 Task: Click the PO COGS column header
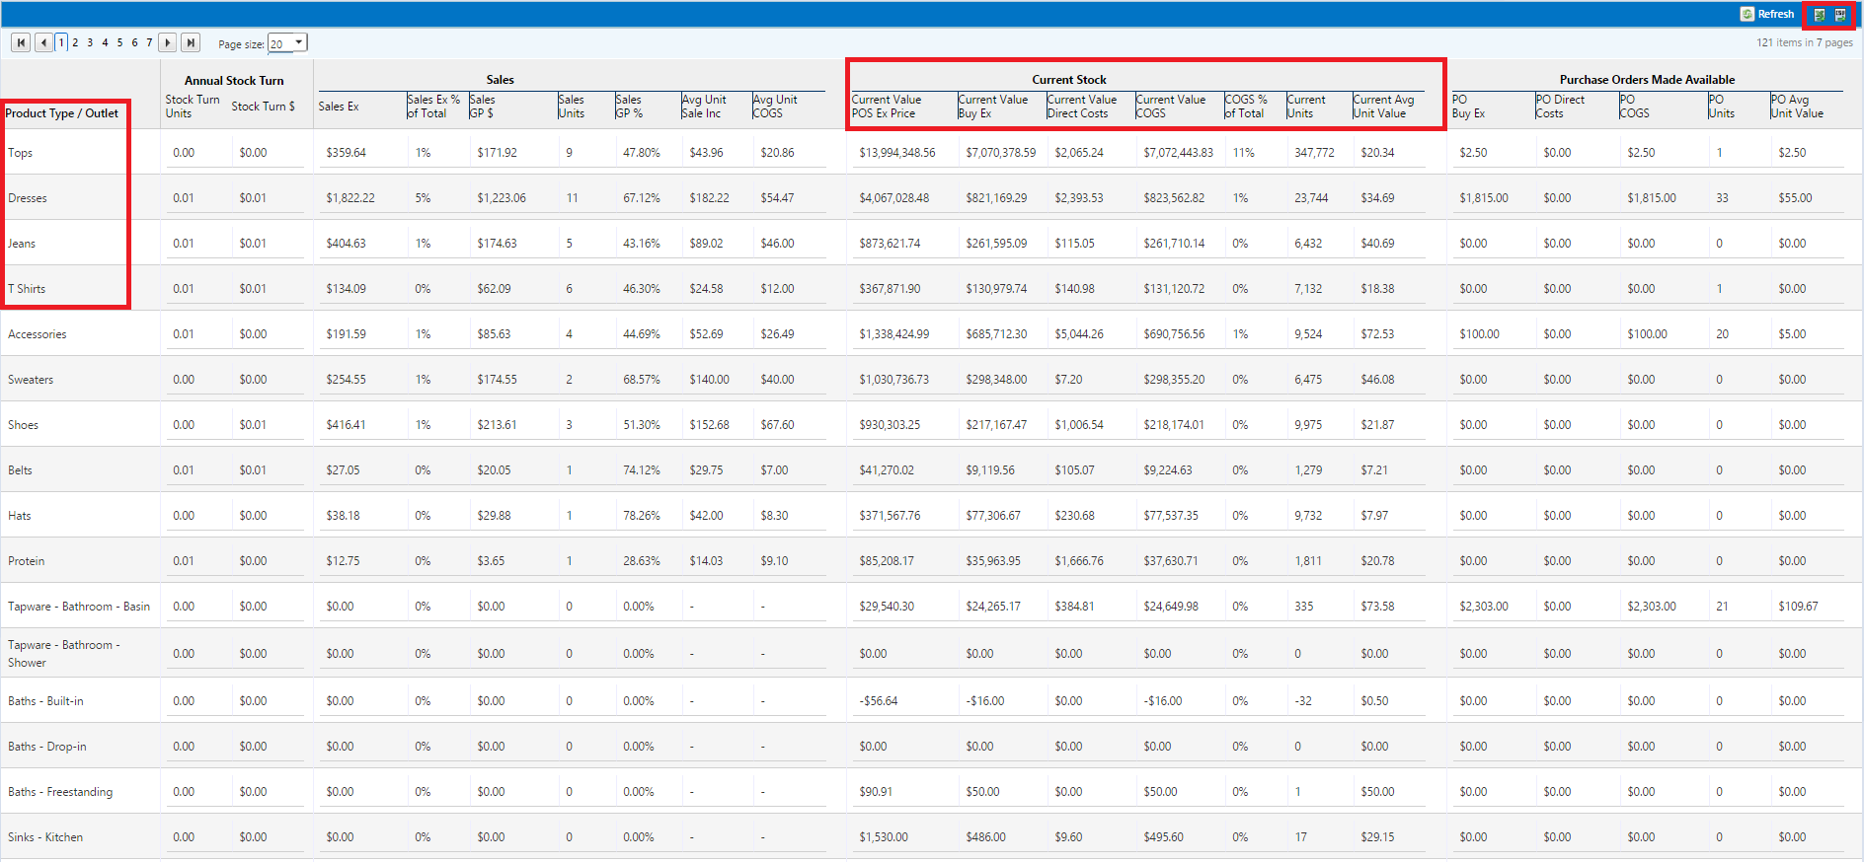tap(1634, 107)
